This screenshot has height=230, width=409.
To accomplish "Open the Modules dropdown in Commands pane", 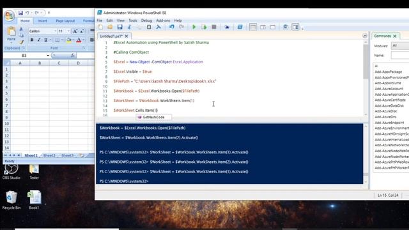I will (x=400, y=45).
